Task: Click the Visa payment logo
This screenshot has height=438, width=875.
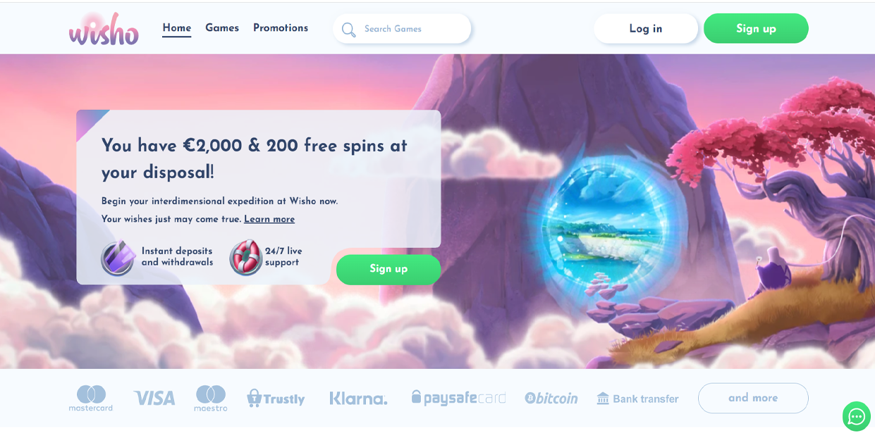Action: tap(154, 399)
